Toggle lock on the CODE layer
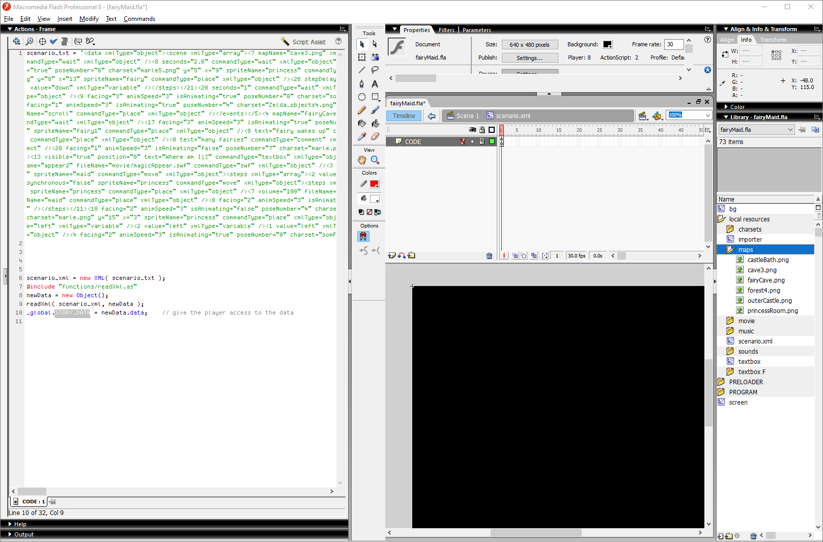The image size is (823, 542). coord(481,141)
